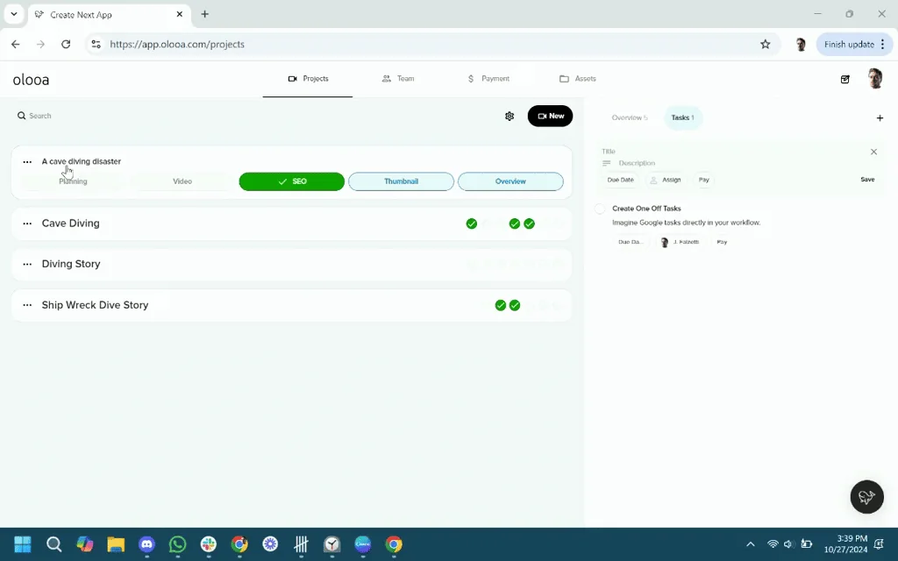
Task: Mark the Create One Off Tasks checkbox
Action: coord(598,209)
